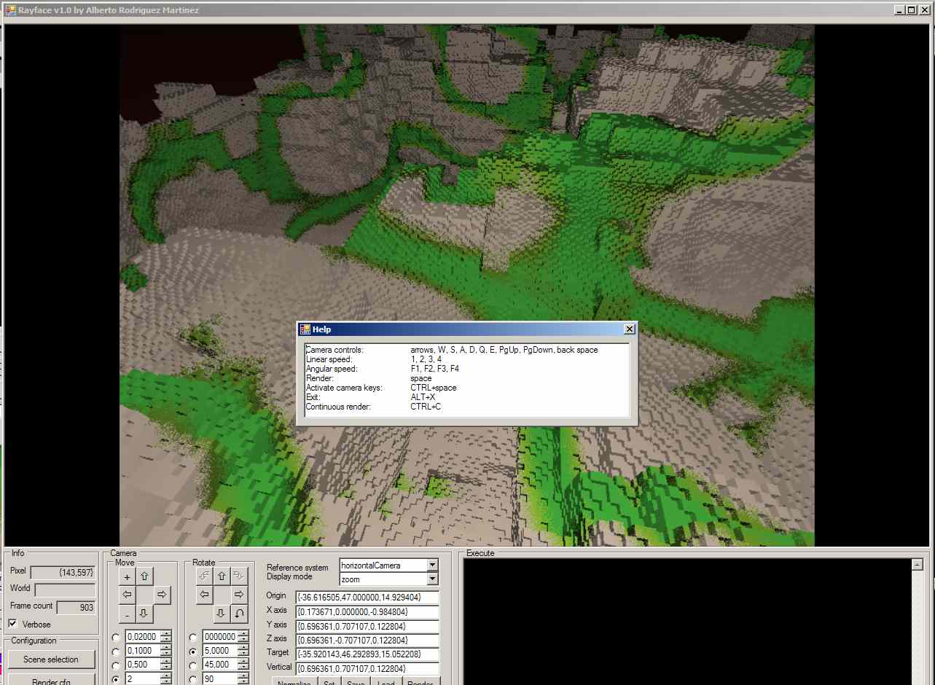Select the 0,02000 move speed radio button

click(115, 637)
